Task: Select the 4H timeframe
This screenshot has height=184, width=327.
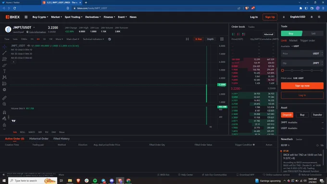Action: tap(38, 39)
